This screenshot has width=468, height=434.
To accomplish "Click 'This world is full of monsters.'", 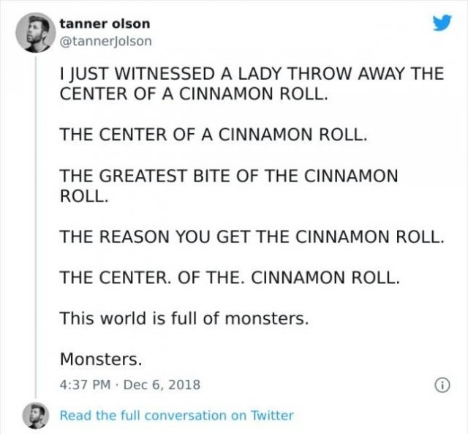I will [184, 318].
